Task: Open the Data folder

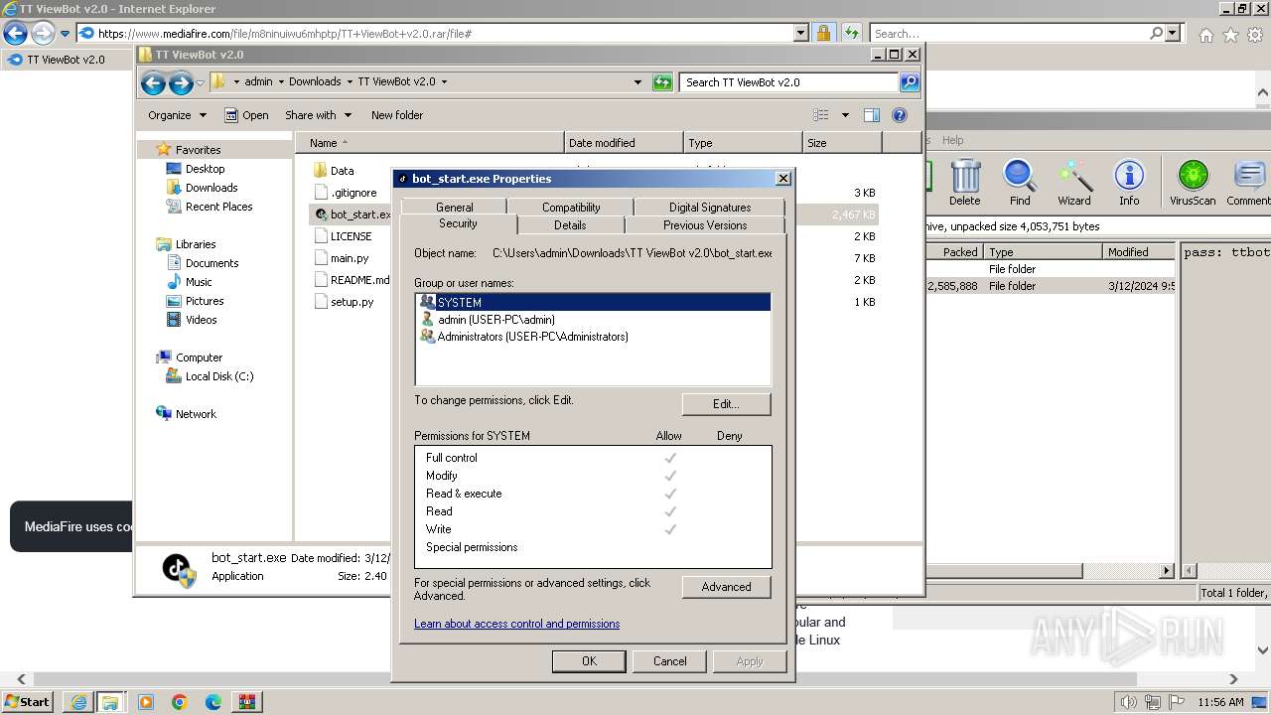Action: pyautogui.click(x=342, y=171)
